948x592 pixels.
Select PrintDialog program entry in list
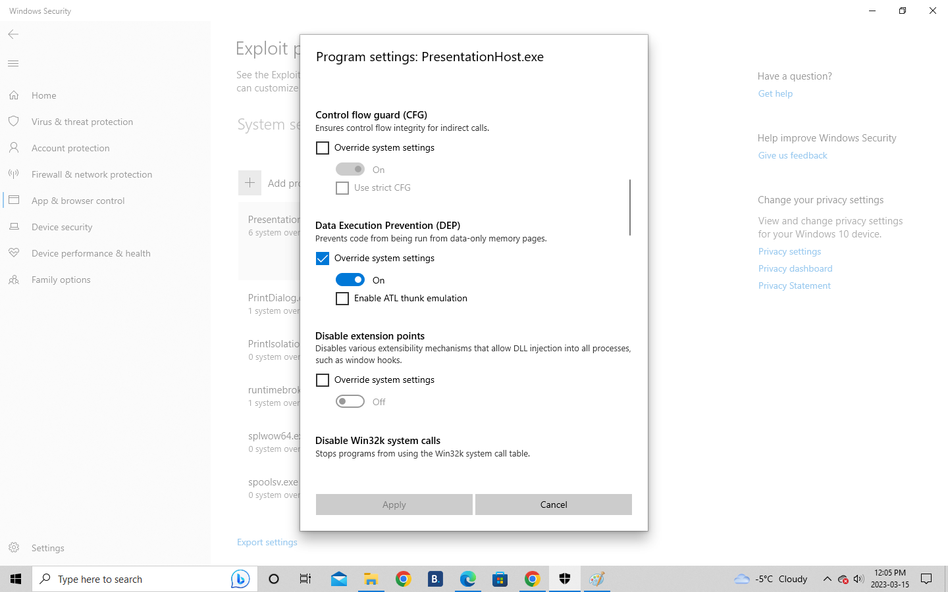pos(273,304)
